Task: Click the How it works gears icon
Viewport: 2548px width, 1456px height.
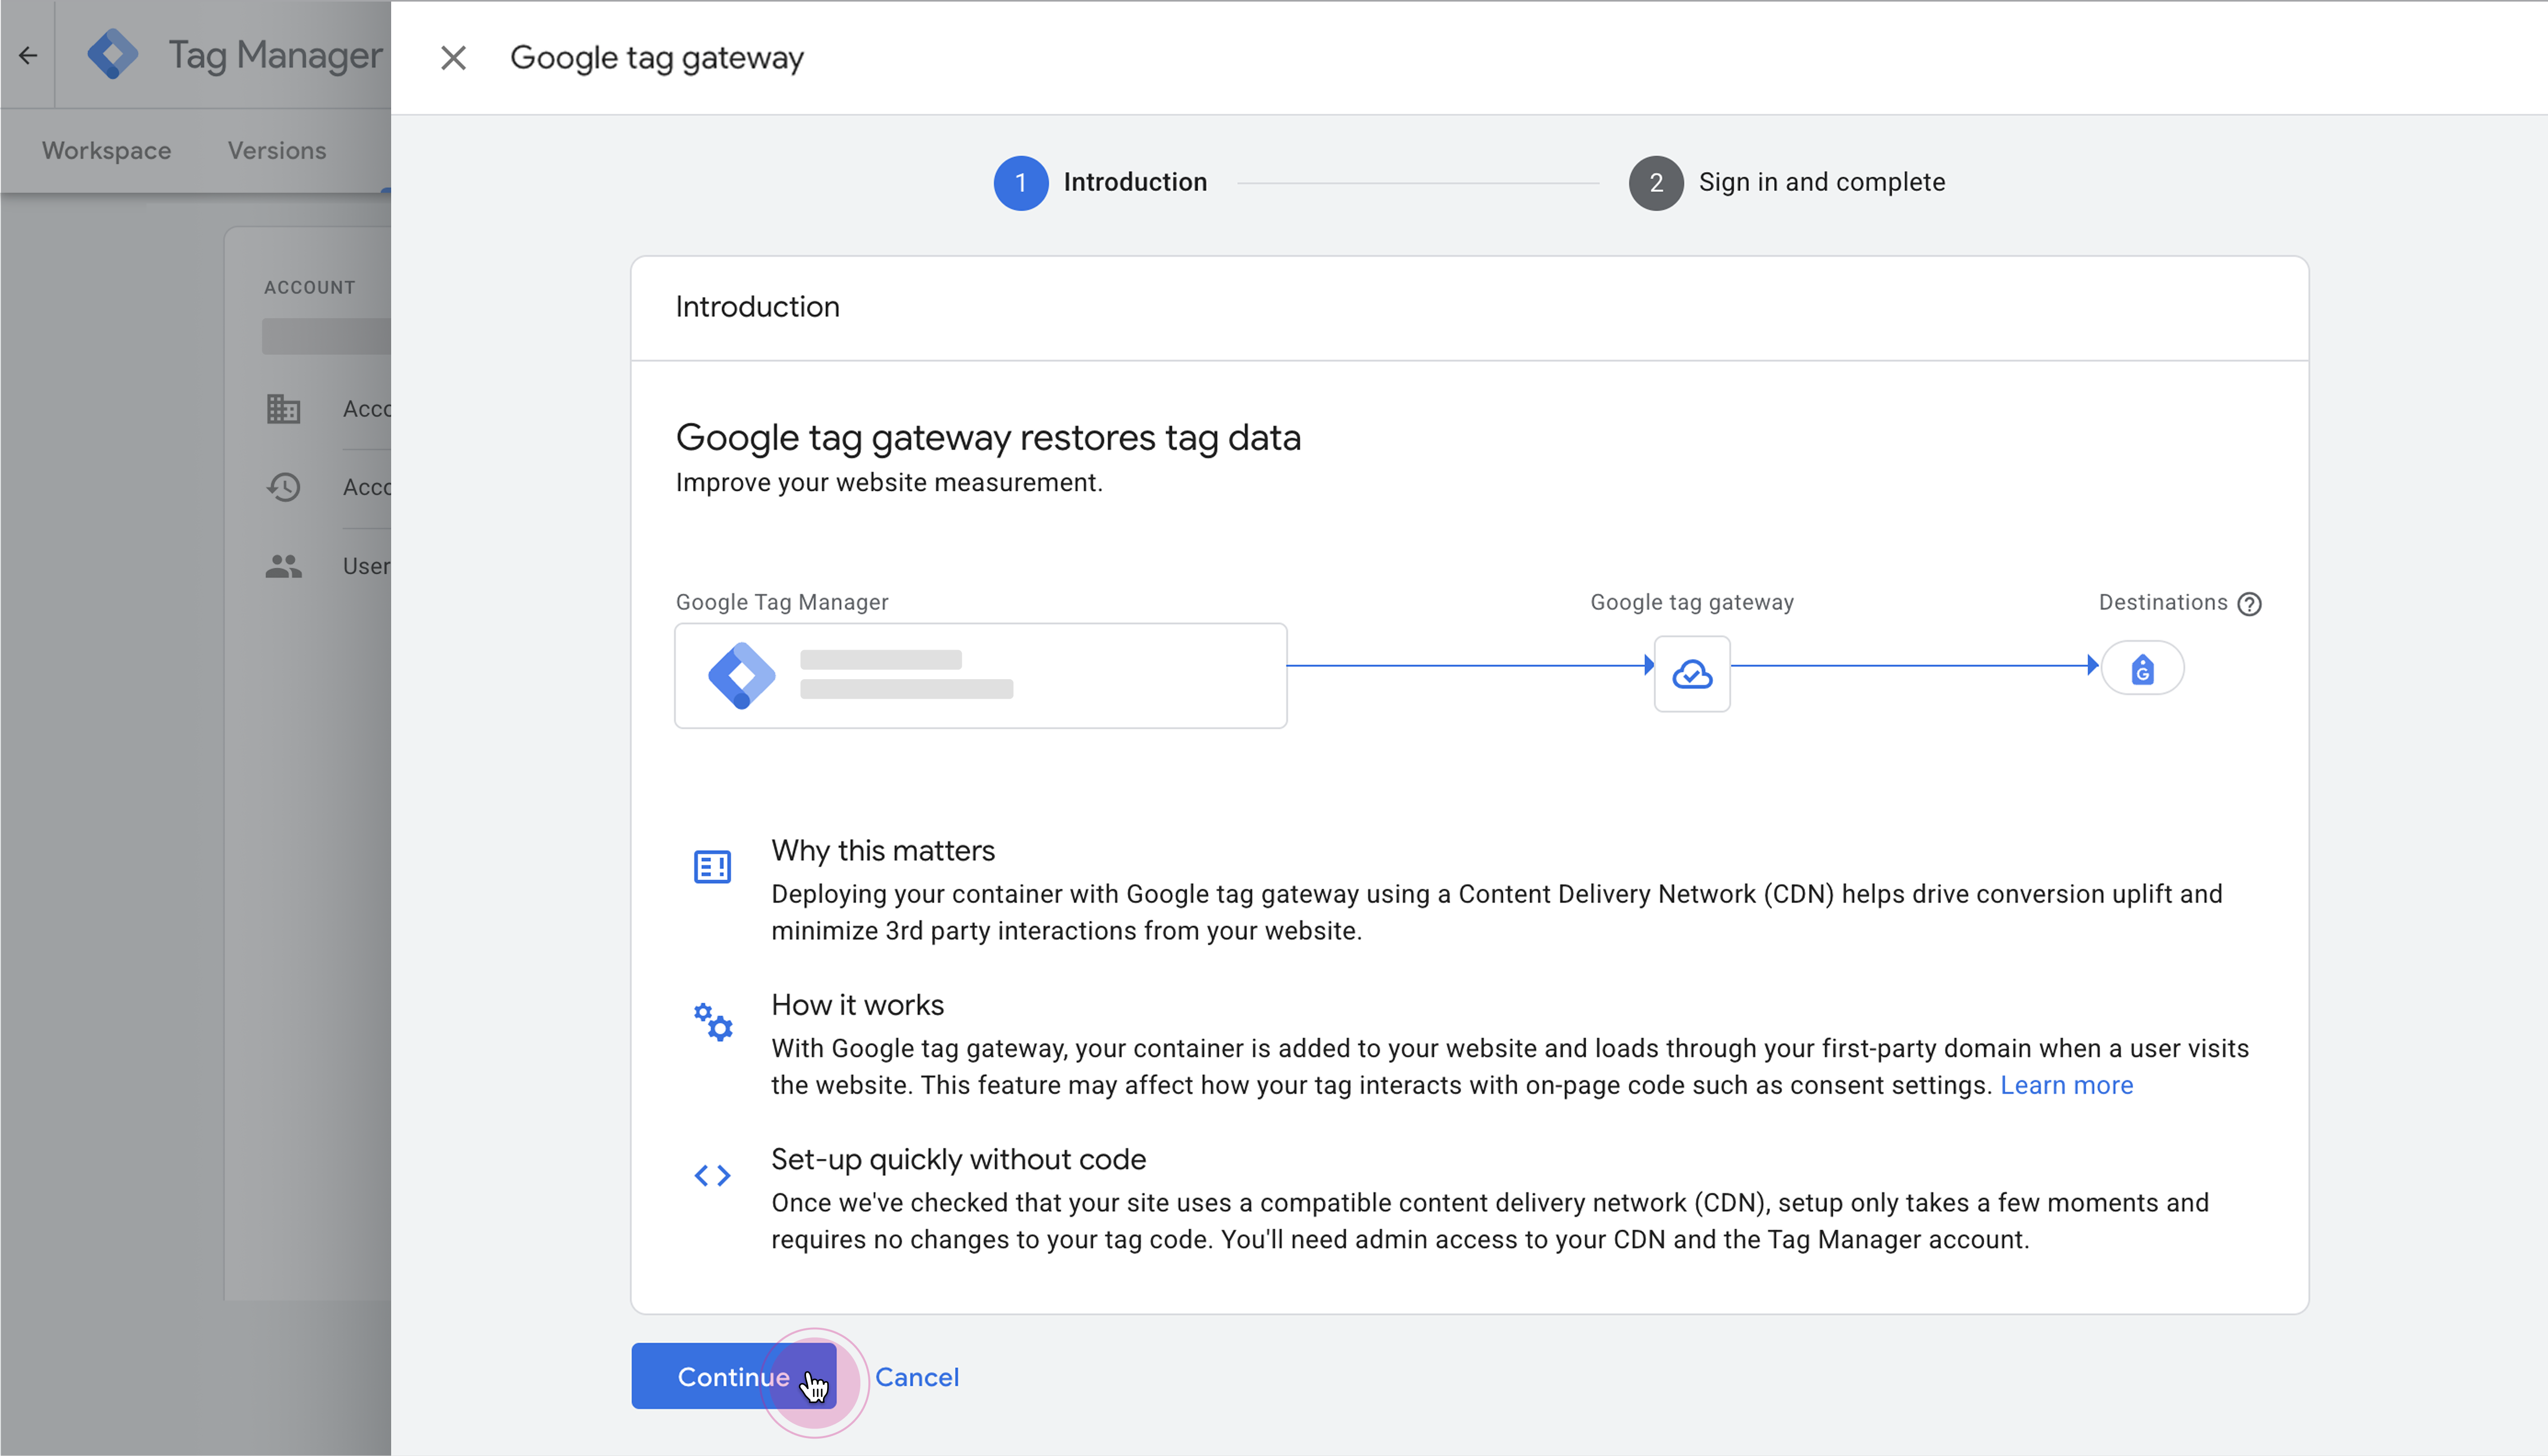Action: pyautogui.click(x=713, y=1021)
